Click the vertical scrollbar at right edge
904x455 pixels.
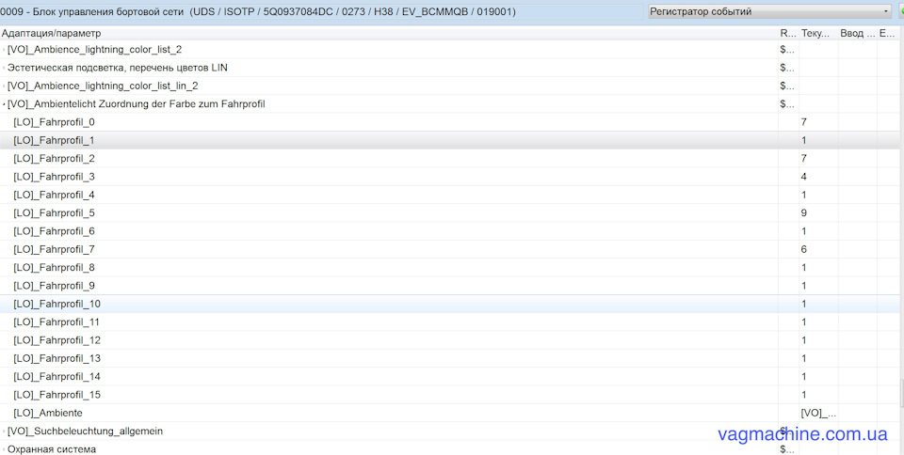tap(901, 394)
